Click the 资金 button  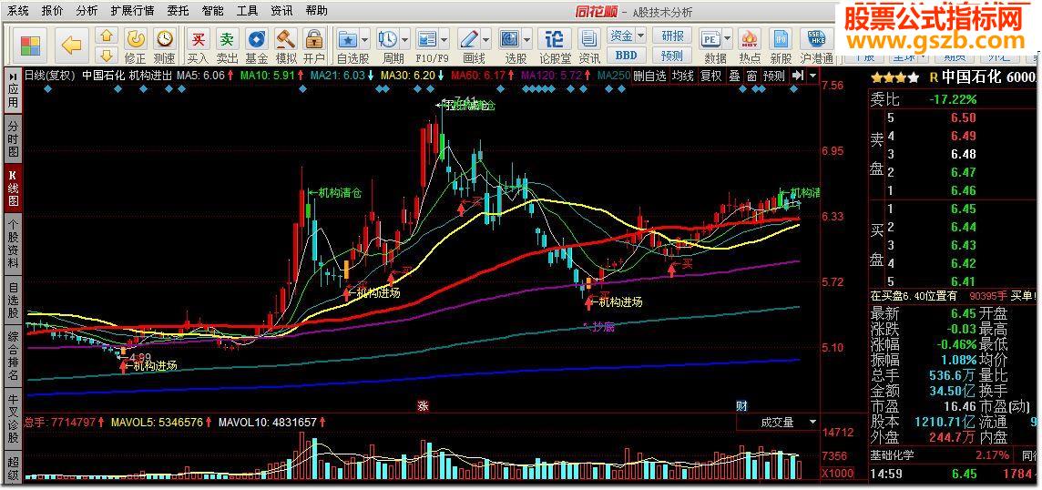tap(621, 36)
